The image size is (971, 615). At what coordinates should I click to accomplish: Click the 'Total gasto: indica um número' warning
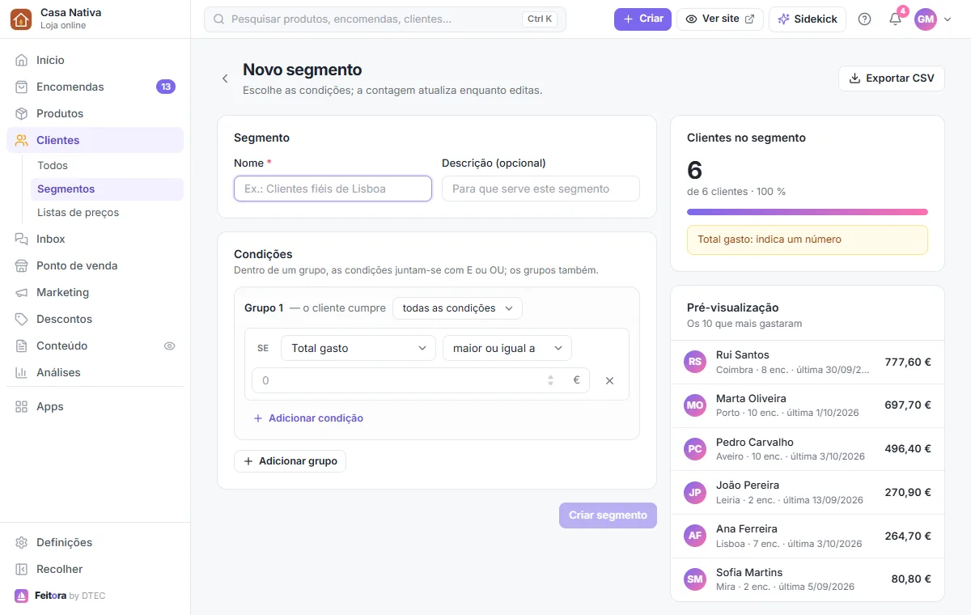pyautogui.click(x=808, y=240)
